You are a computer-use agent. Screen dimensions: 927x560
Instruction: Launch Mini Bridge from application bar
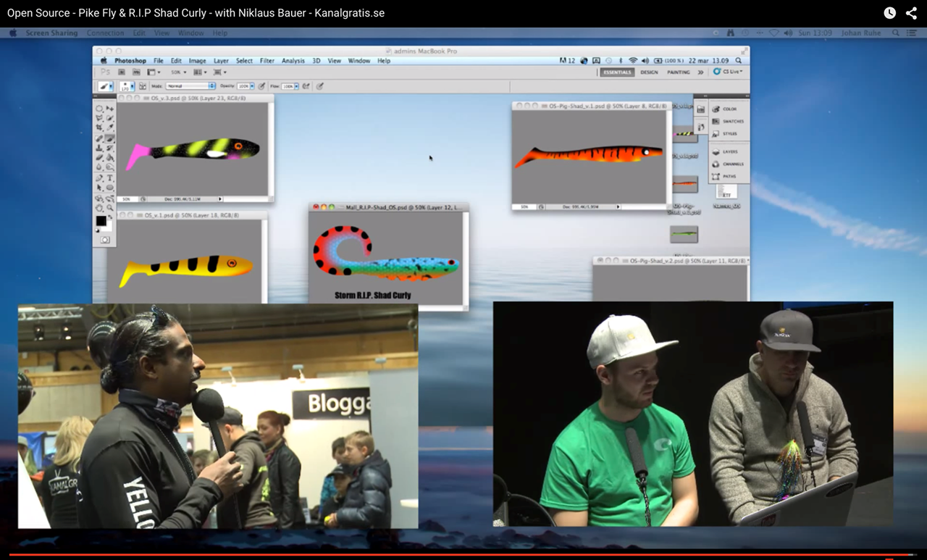click(x=136, y=72)
